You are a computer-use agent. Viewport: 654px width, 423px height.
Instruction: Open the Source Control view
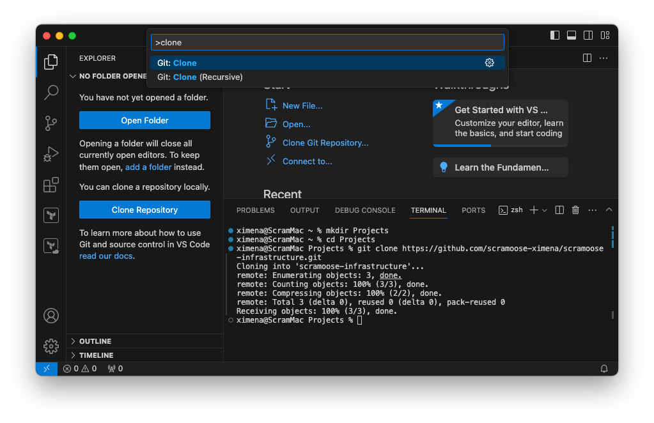coord(51,123)
